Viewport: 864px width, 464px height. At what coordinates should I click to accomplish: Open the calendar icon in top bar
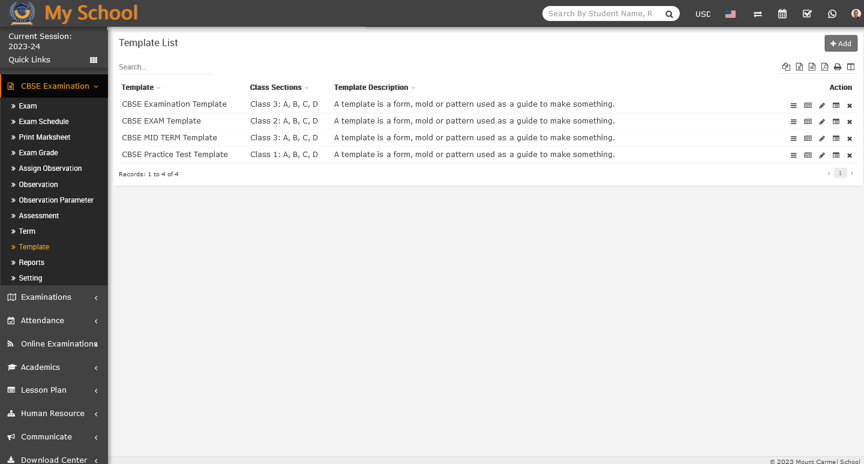782,14
